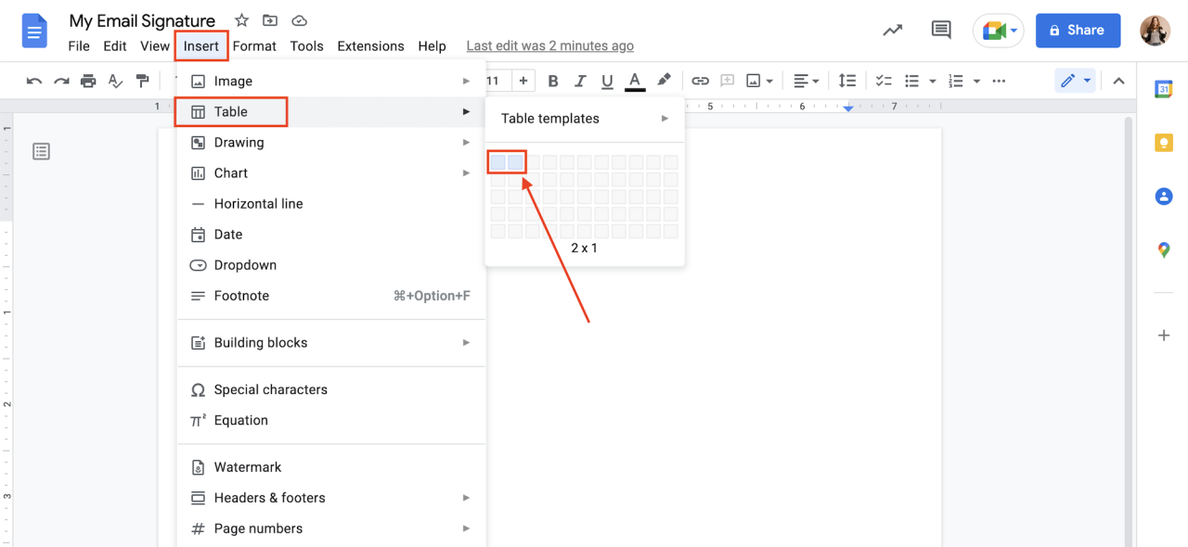Star the document My Email Signature

pos(240,19)
